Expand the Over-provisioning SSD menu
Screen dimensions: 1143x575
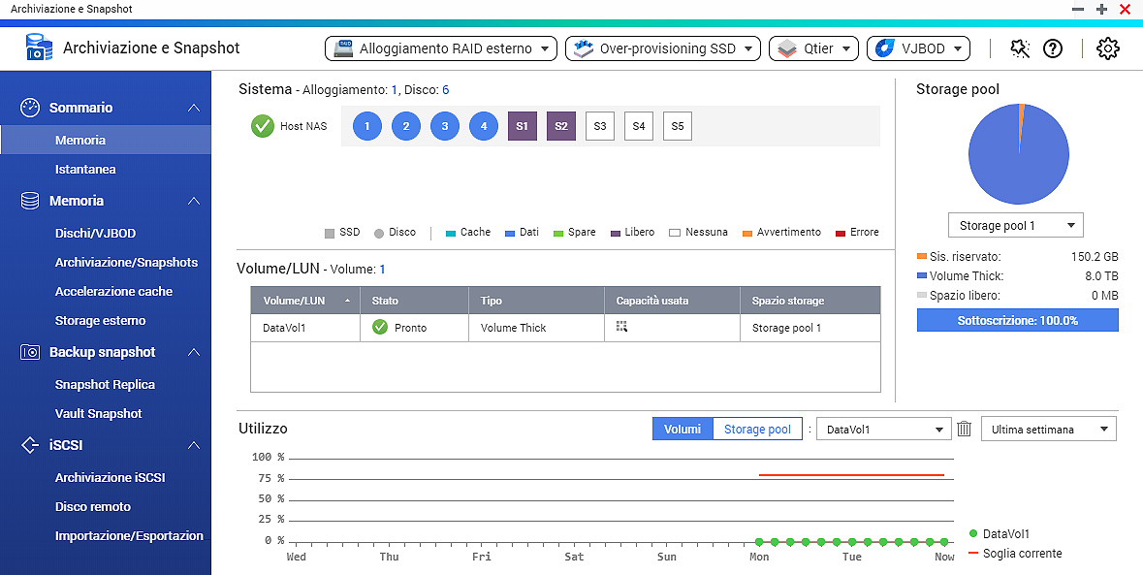click(662, 48)
